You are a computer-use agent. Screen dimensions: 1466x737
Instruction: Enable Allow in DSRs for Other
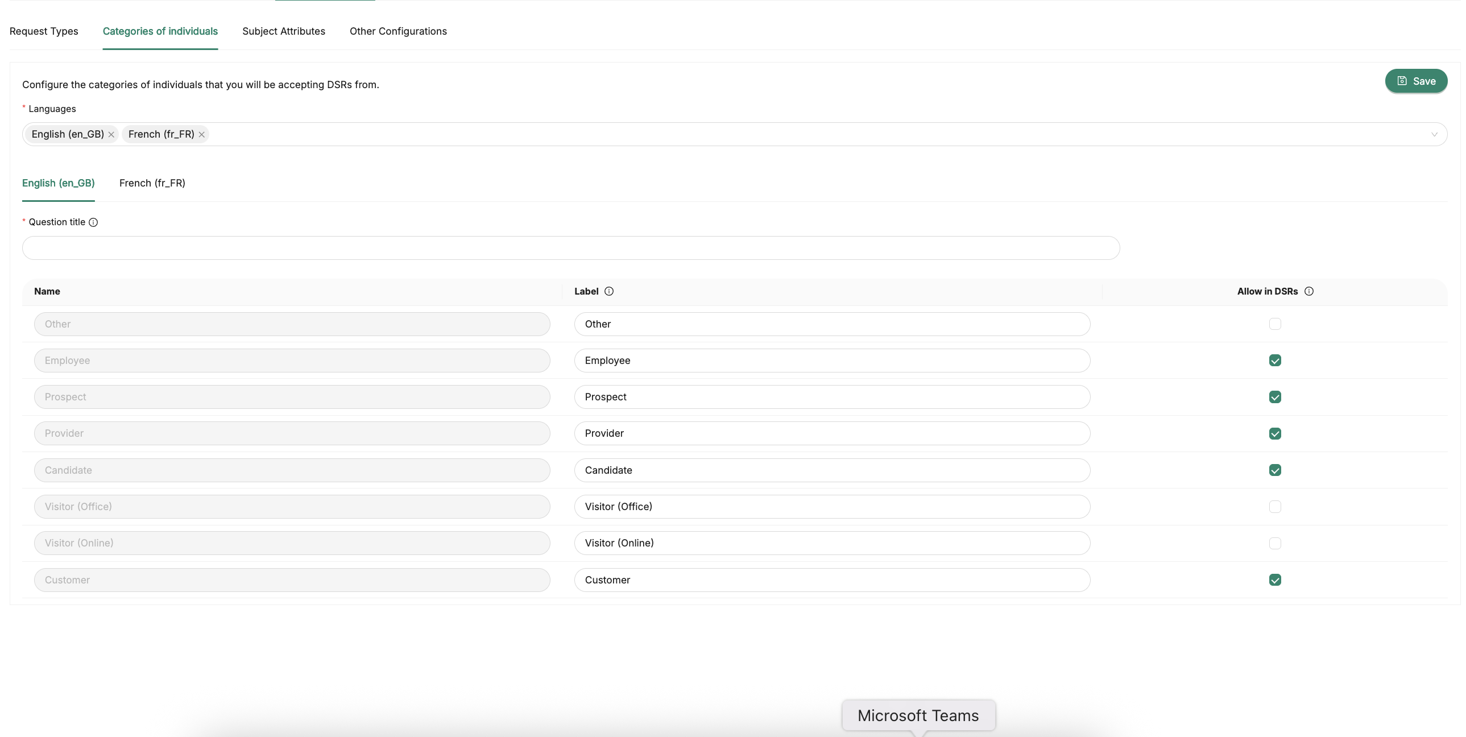1274,324
